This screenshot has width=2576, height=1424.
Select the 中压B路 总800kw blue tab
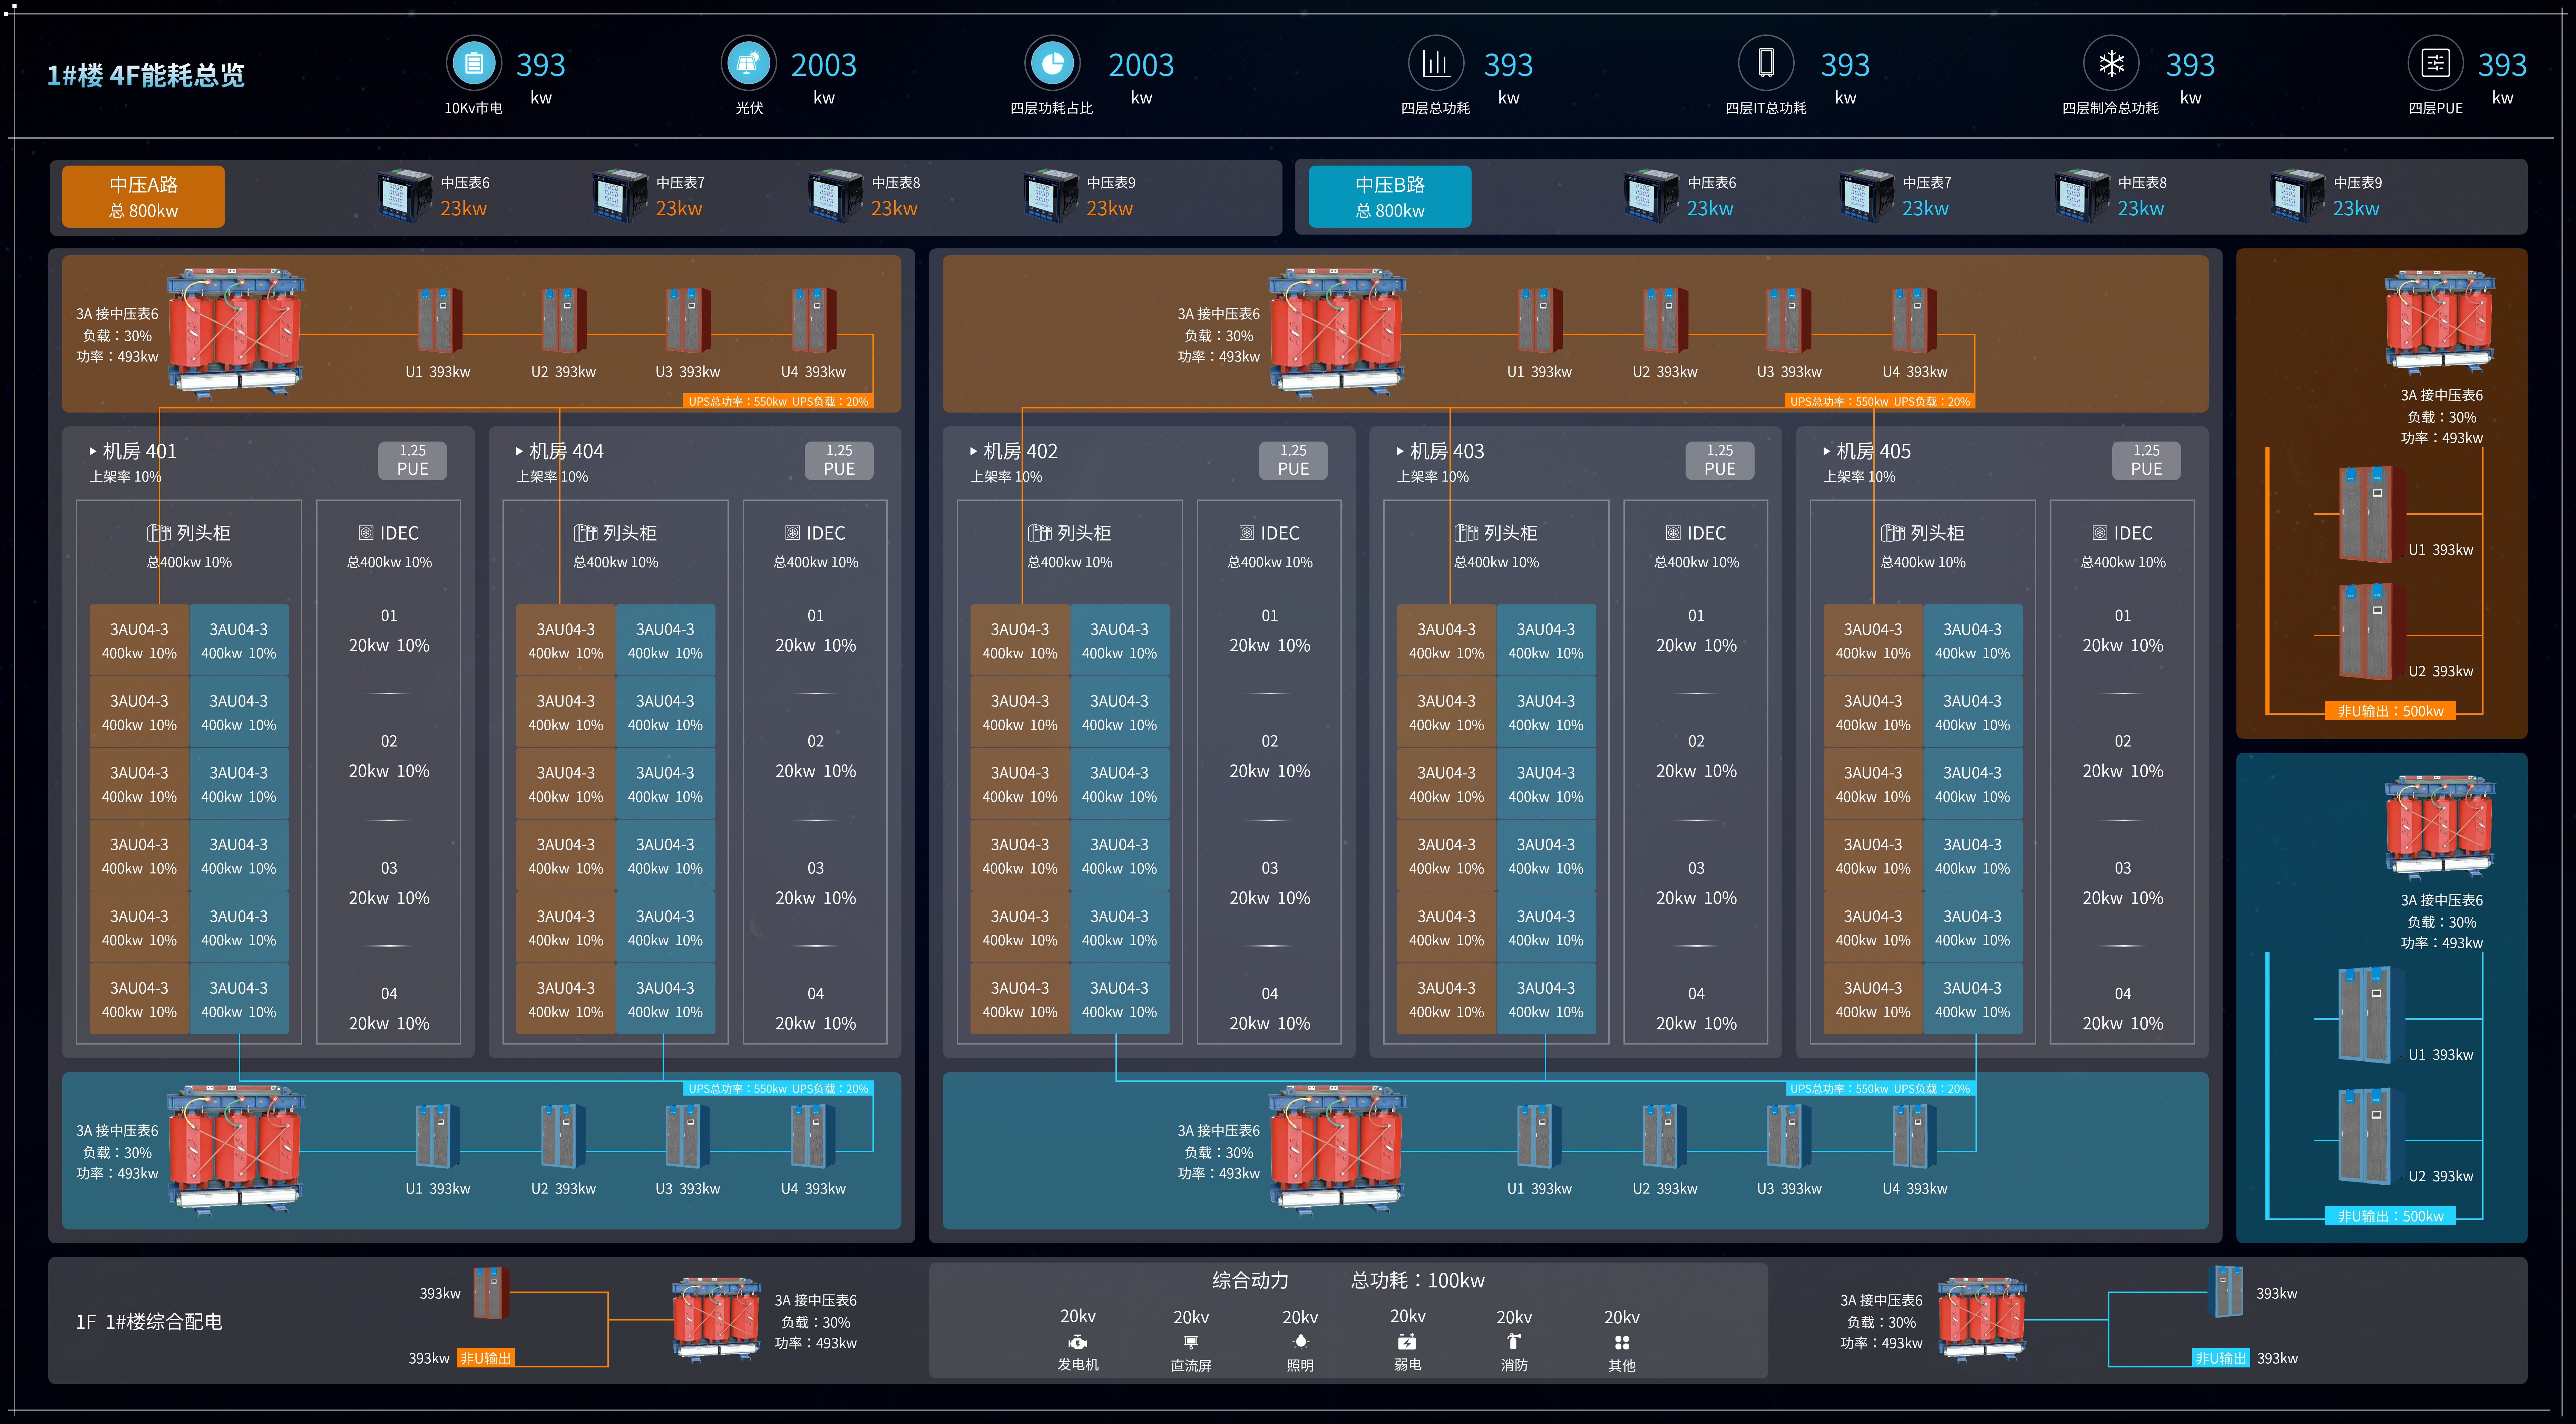coord(1390,197)
